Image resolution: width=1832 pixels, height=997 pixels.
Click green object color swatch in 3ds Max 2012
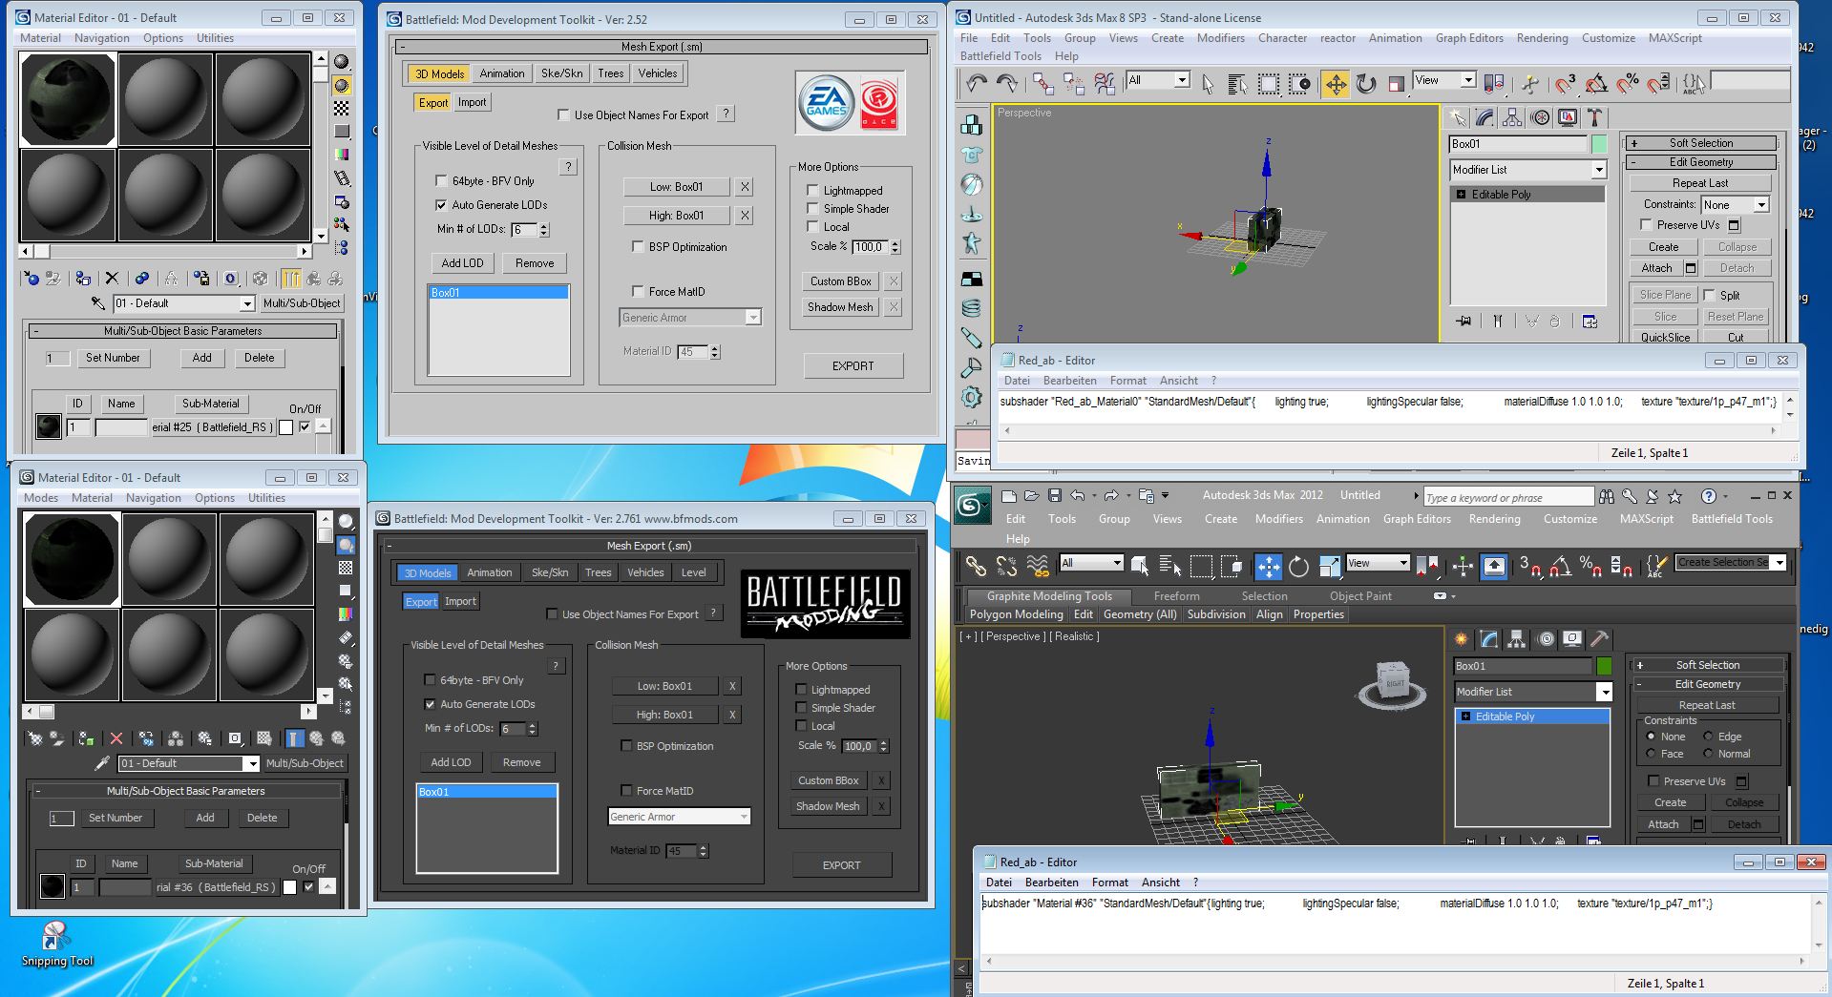coord(1604,666)
